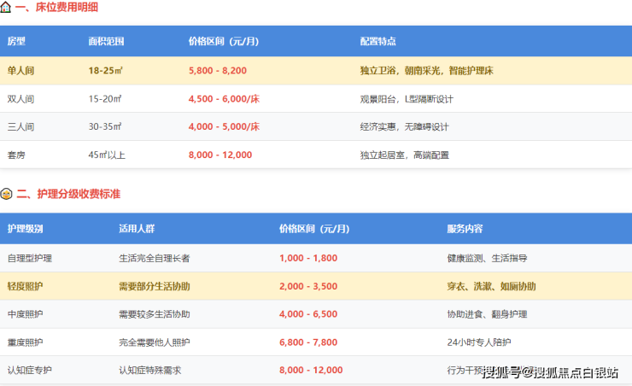Click the 自理型护理 care level cell
This screenshot has width=632, height=386.
30,258
